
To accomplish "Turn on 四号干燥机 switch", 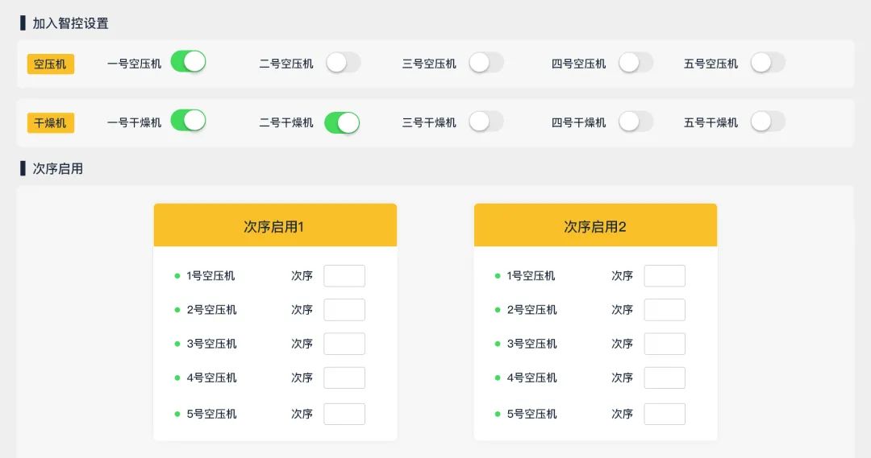I will (x=636, y=122).
